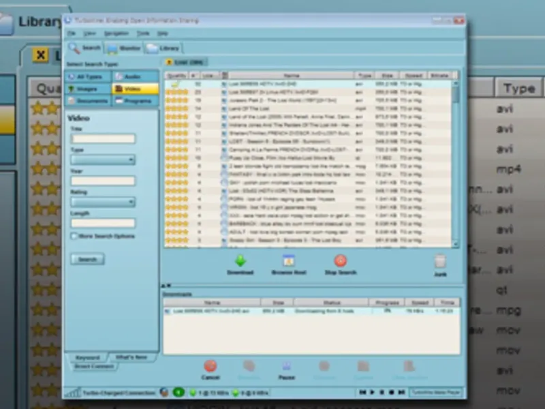Open the What's New tab
The image size is (545, 409).
[131, 357]
